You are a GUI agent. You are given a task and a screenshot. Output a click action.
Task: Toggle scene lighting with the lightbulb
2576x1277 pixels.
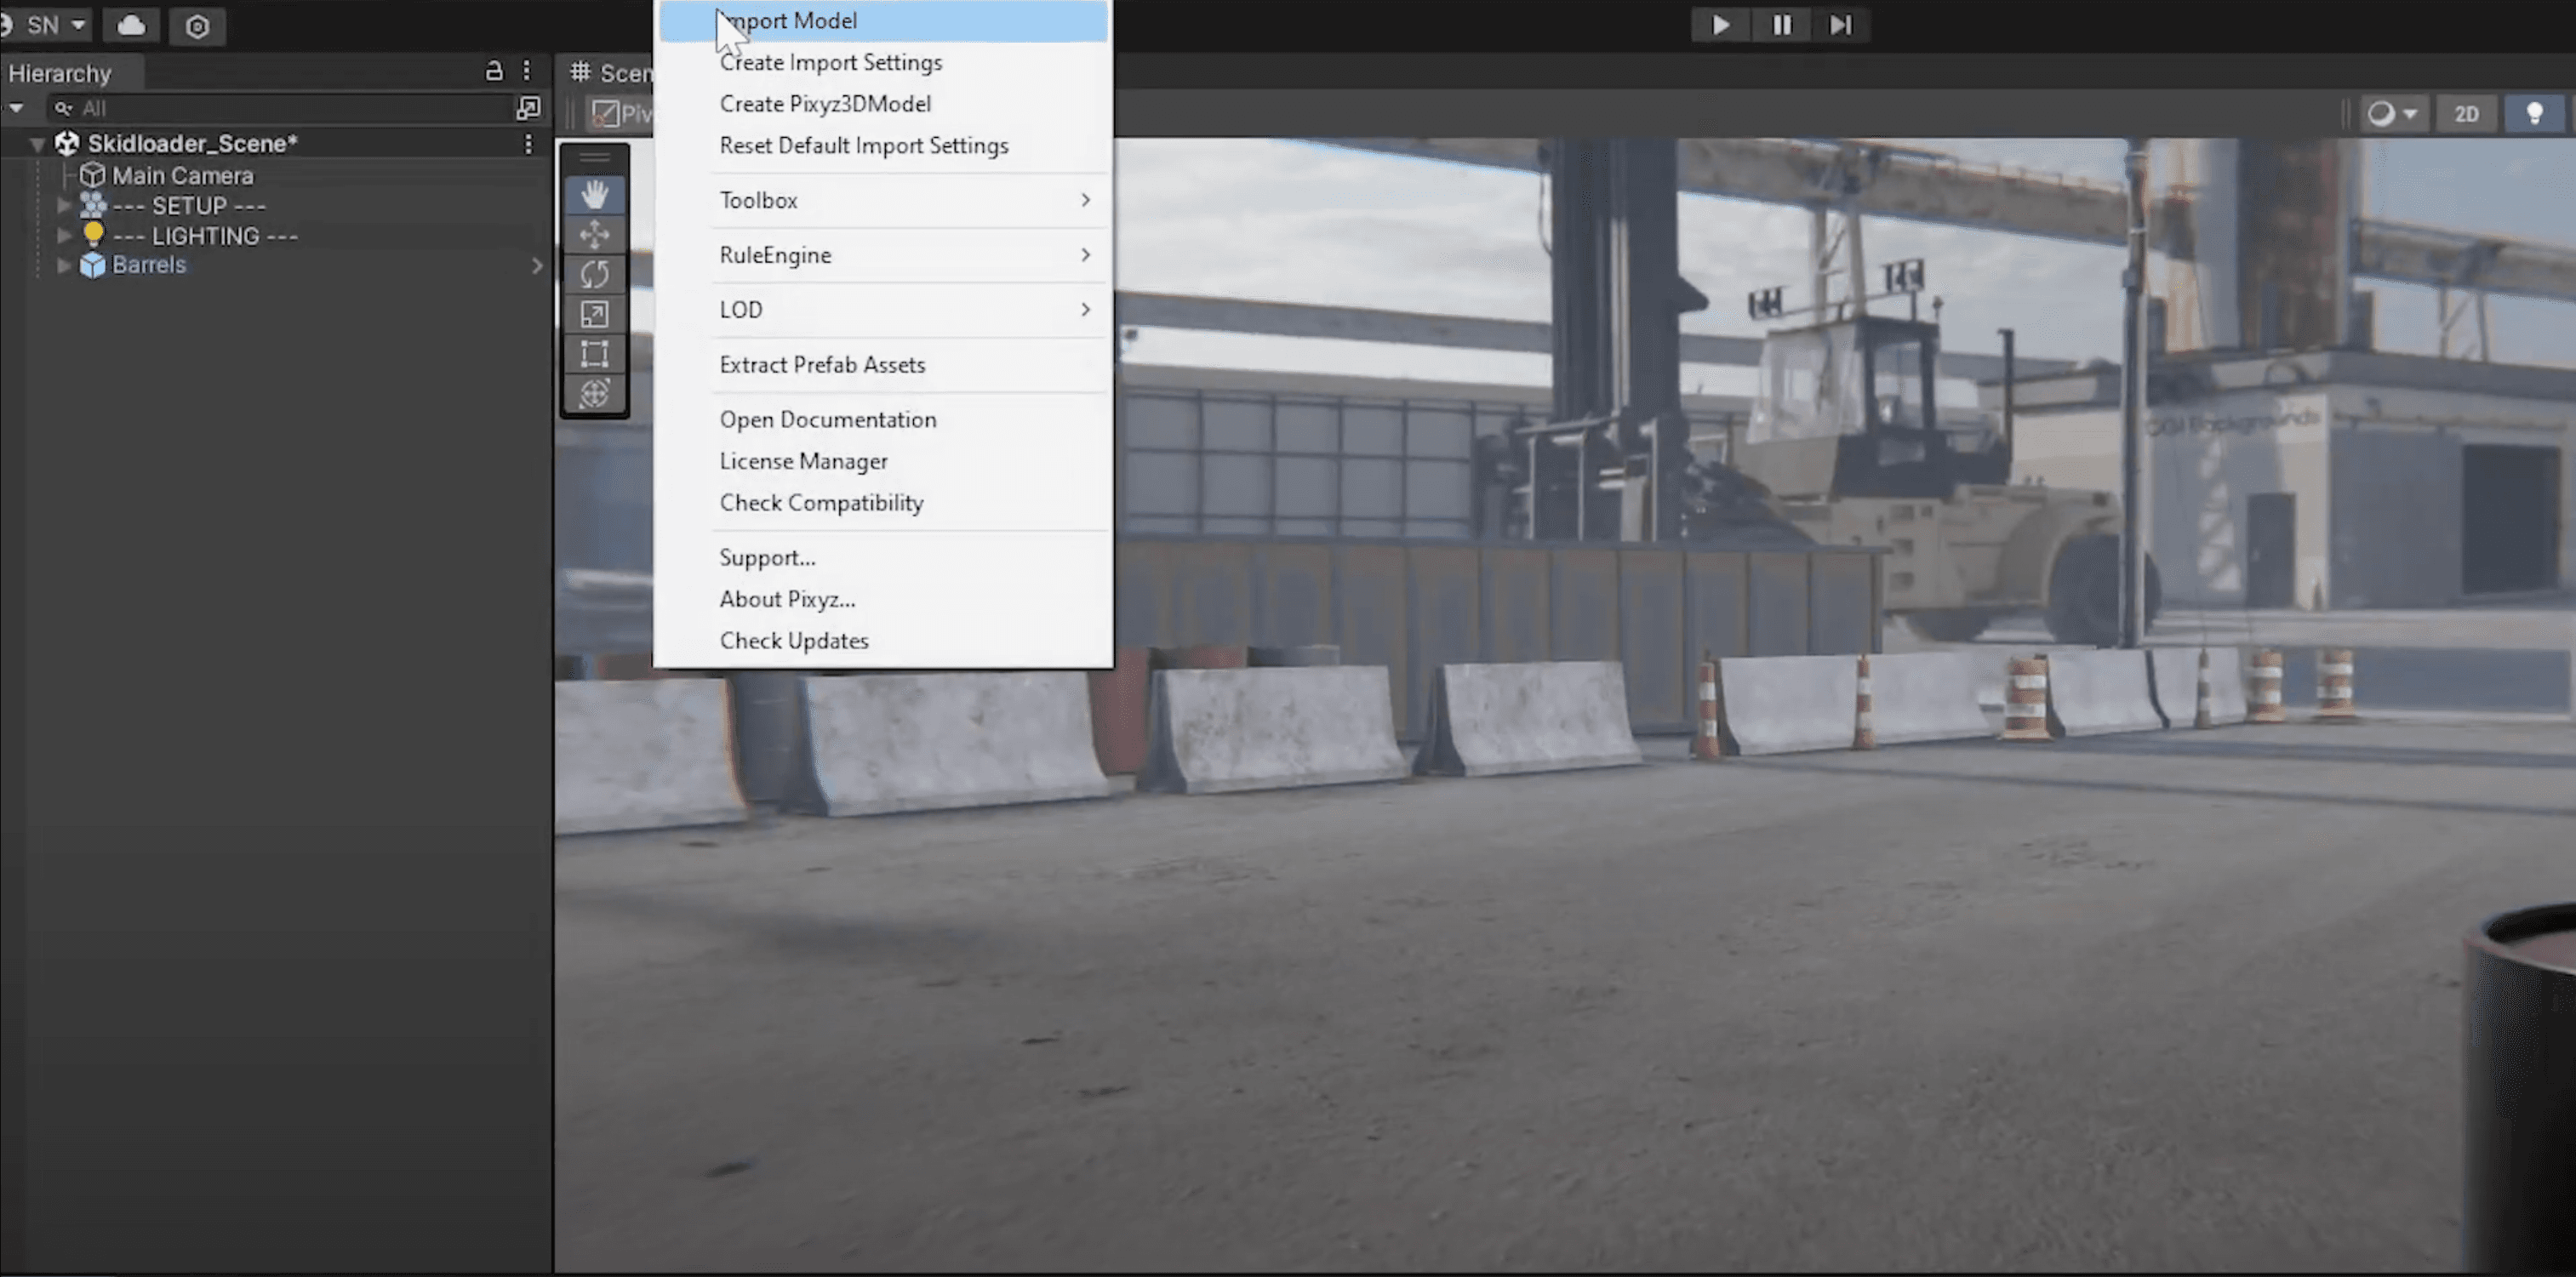coord(2535,112)
